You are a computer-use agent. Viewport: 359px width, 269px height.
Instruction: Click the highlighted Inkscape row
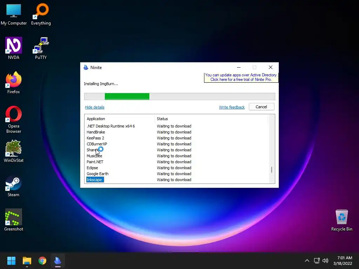click(95, 180)
